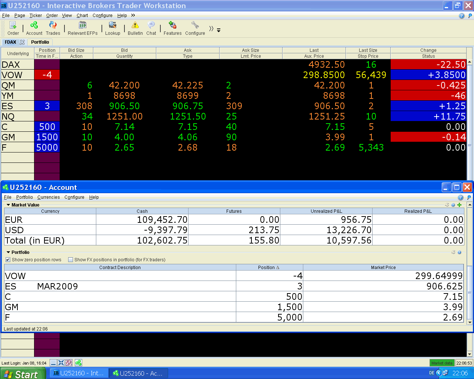This screenshot has width=474, height=379.
Task: Click the NQ change cell showing +11.75
Action: (428, 116)
